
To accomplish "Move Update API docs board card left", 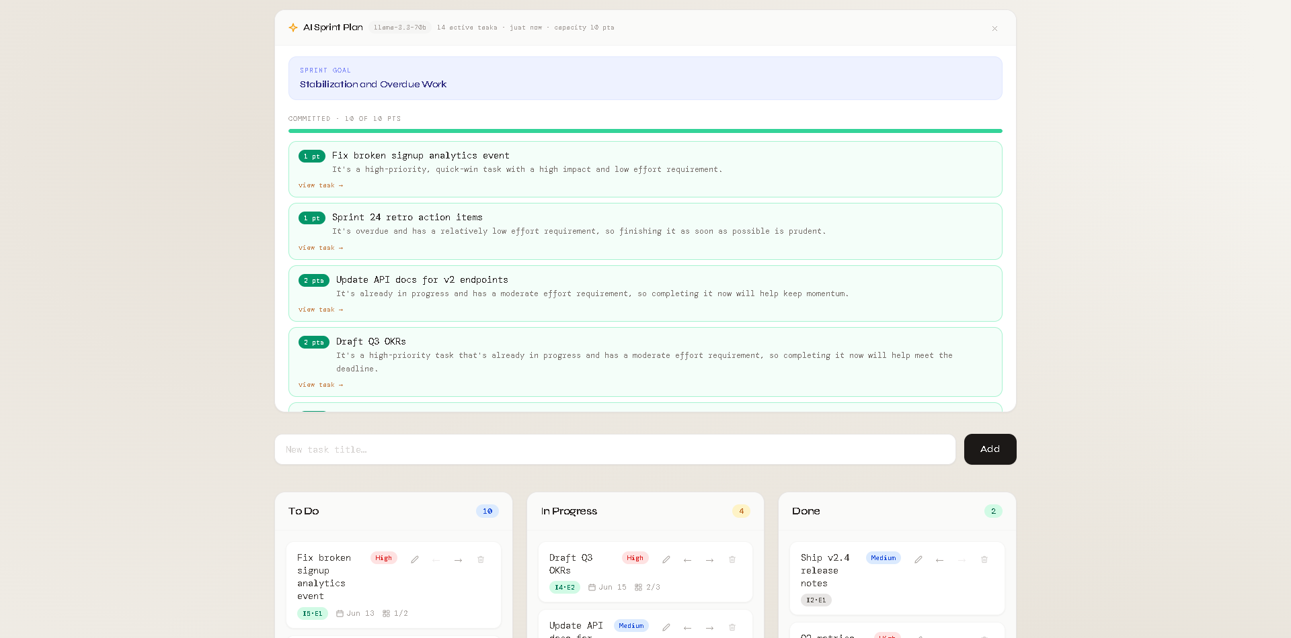I will pyautogui.click(x=687, y=627).
